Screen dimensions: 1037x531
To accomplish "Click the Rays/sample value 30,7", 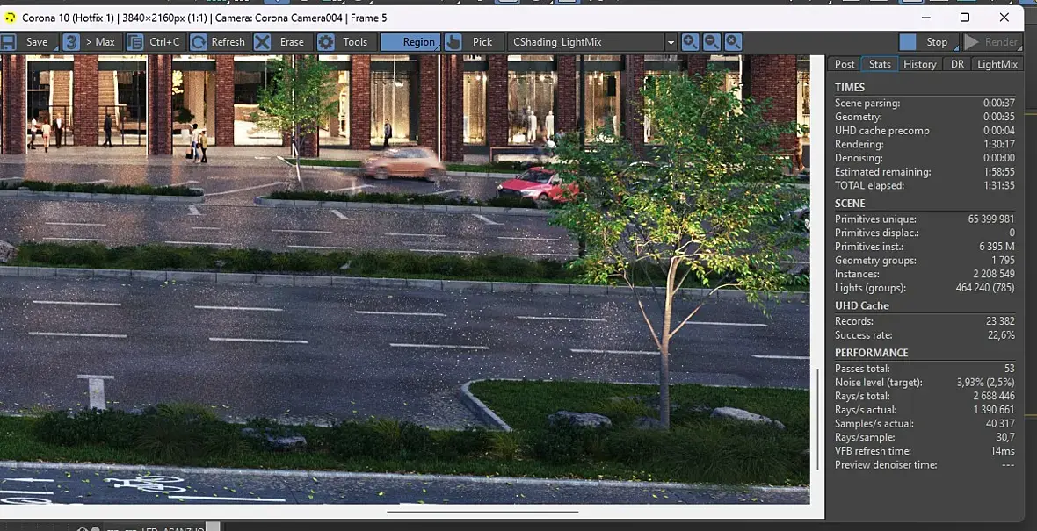I will (x=1005, y=438).
